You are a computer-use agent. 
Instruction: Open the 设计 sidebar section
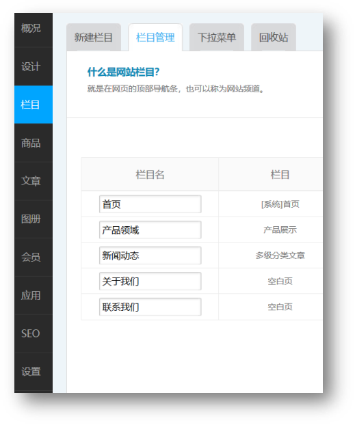point(34,67)
